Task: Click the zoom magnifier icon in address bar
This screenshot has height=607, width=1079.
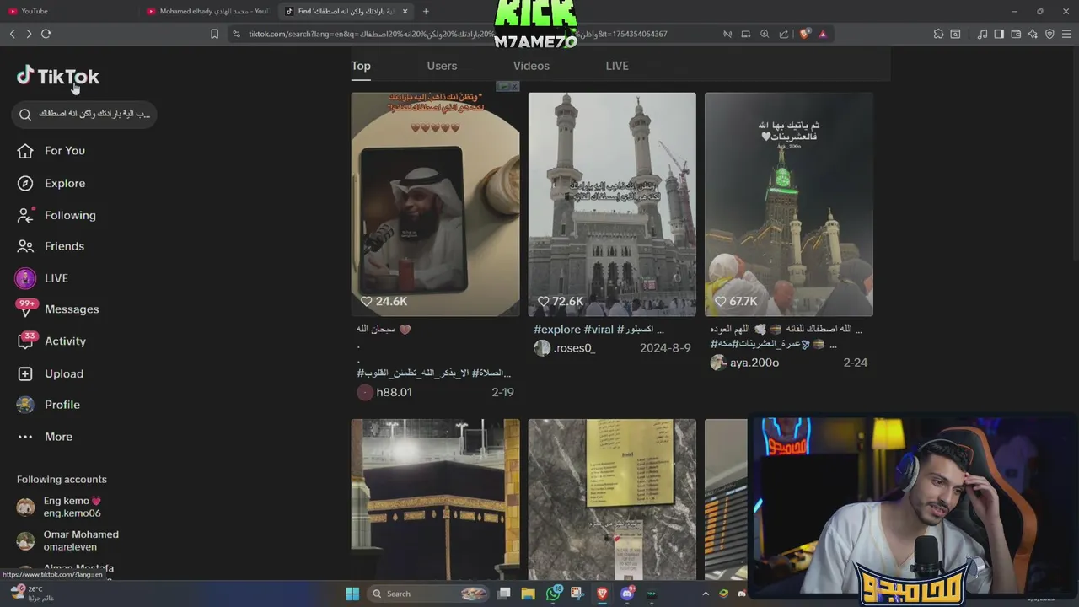Action: pyautogui.click(x=765, y=34)
